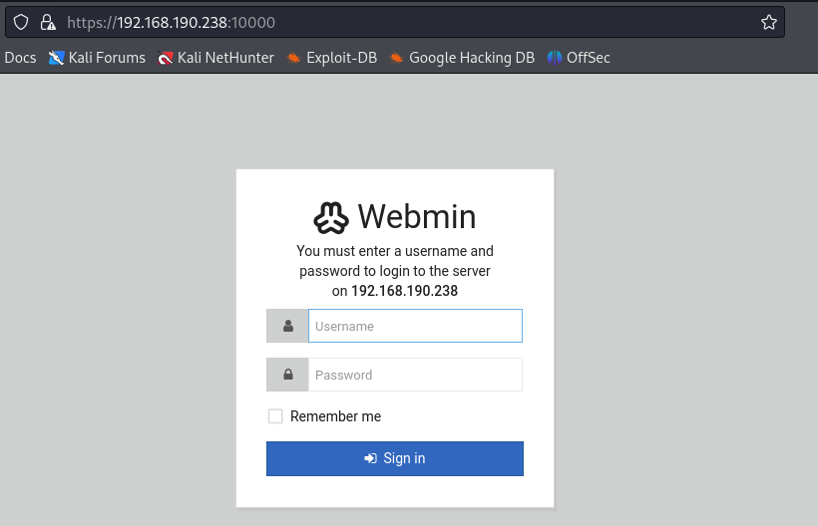Open the Kali Forums bookmark
The image size is (818, 526).
[x=97, y=58]
